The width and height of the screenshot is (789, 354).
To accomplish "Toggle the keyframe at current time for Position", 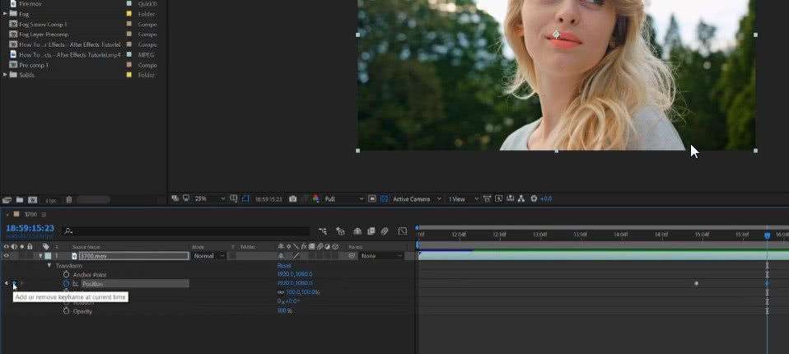I will pyautogui.click(x=14, y=283).
